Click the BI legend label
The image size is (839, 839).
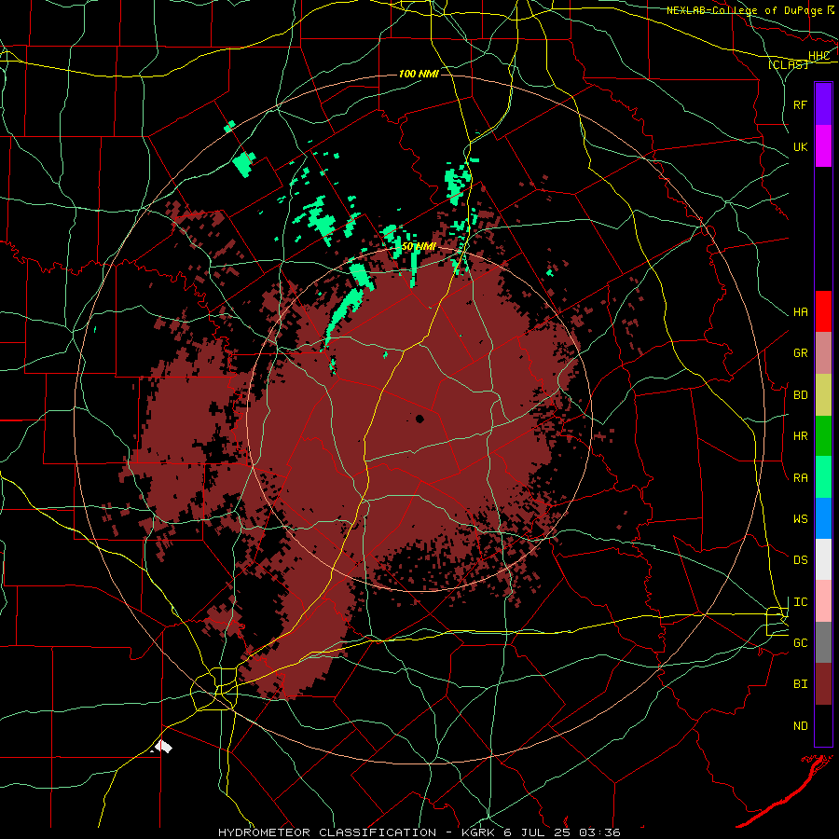coord(800,684)
